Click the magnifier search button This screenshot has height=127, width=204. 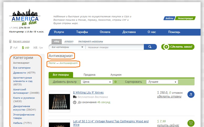[150, 47]
